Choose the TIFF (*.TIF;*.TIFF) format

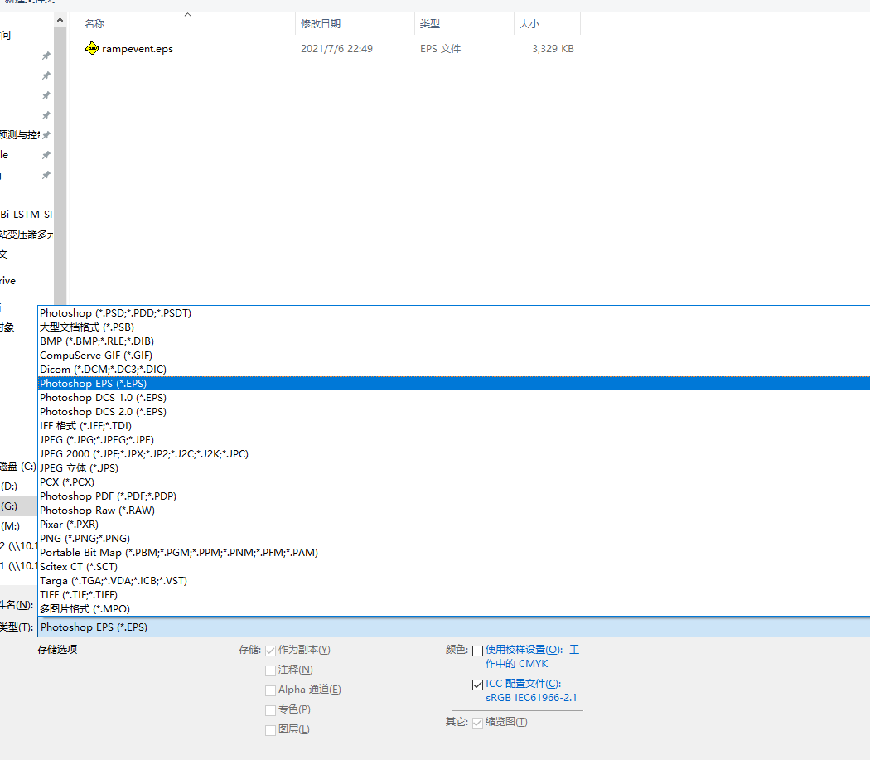click(454, 594)
